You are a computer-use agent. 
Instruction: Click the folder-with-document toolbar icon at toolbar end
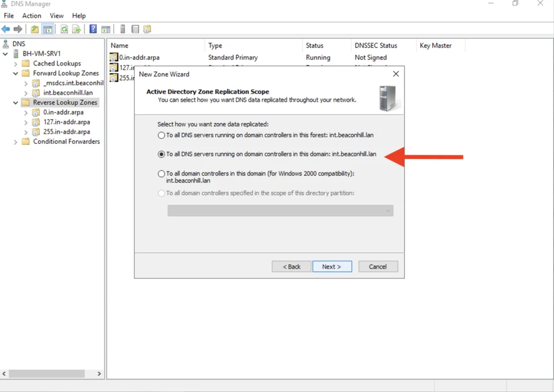(x=147, y=29)
